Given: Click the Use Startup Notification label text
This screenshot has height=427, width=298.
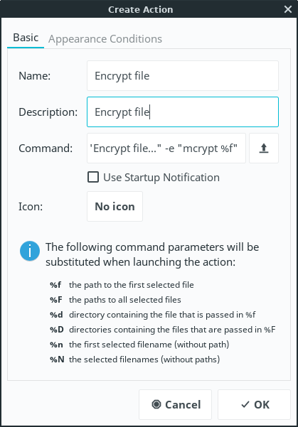Looking at the screenshot, I should tap(161, 178).
